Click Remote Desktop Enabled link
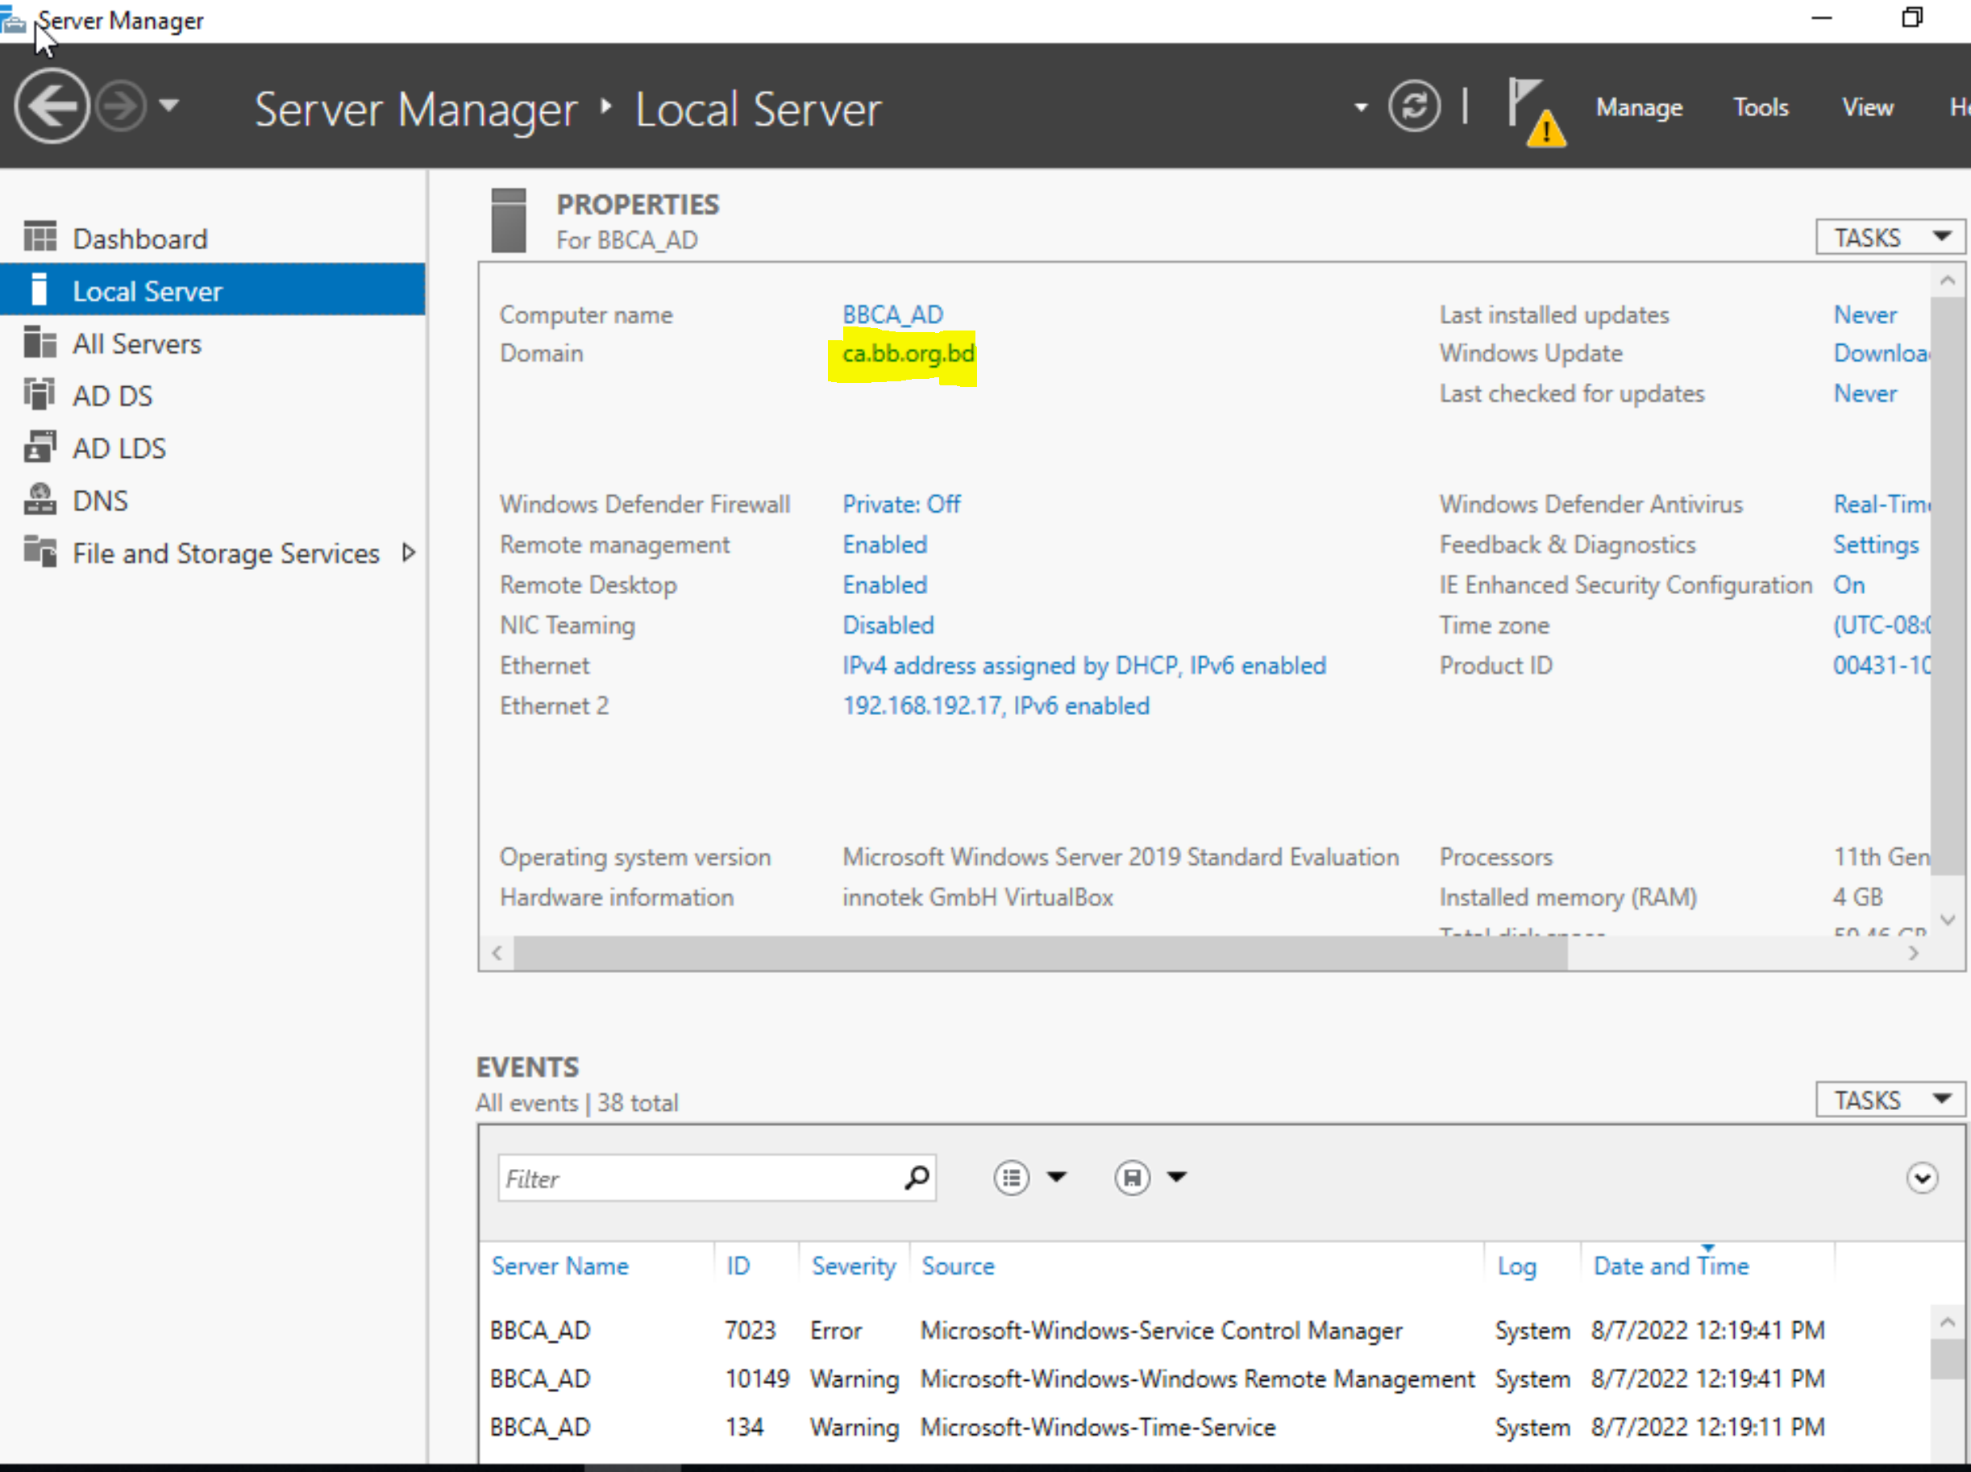Image resolution: width=1971 pixels, height=1472 pixels. [885, 584]
